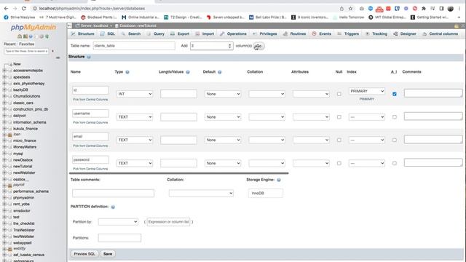Click the Default column help icon
The image size is (466, 262).
click(x=220, y=72)
